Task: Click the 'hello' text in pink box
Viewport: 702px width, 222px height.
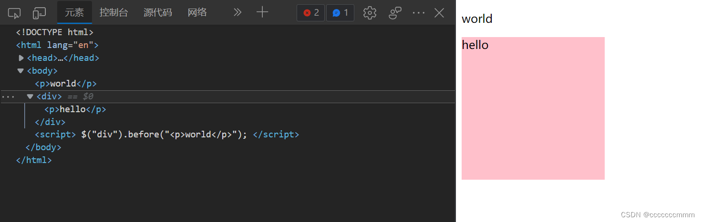Action: (475, 45)
